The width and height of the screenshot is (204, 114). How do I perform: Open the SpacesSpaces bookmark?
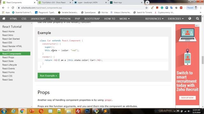(89, 13)
